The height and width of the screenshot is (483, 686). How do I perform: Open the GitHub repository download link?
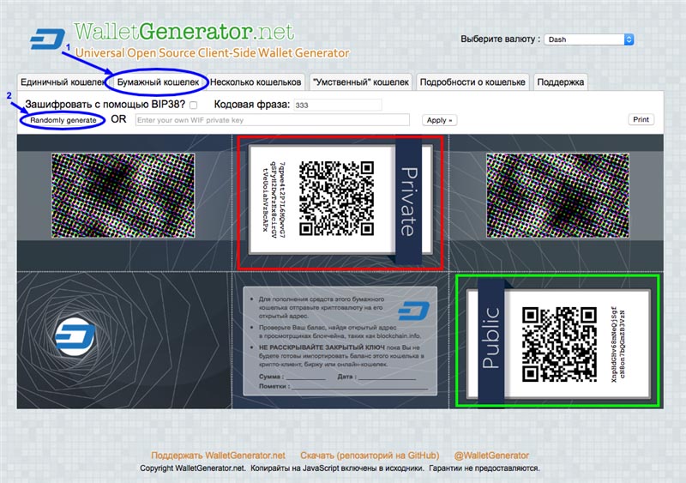[370, 456]
